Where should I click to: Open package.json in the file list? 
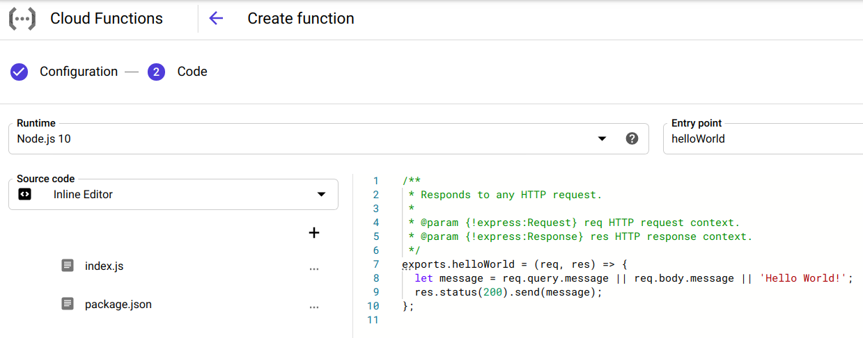point(118,304)
